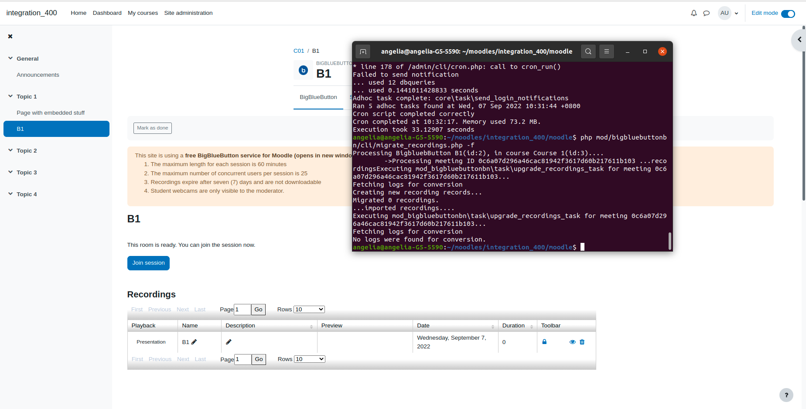Click the top Next pagination link
The image size is (806, 409).
point(183,310)
